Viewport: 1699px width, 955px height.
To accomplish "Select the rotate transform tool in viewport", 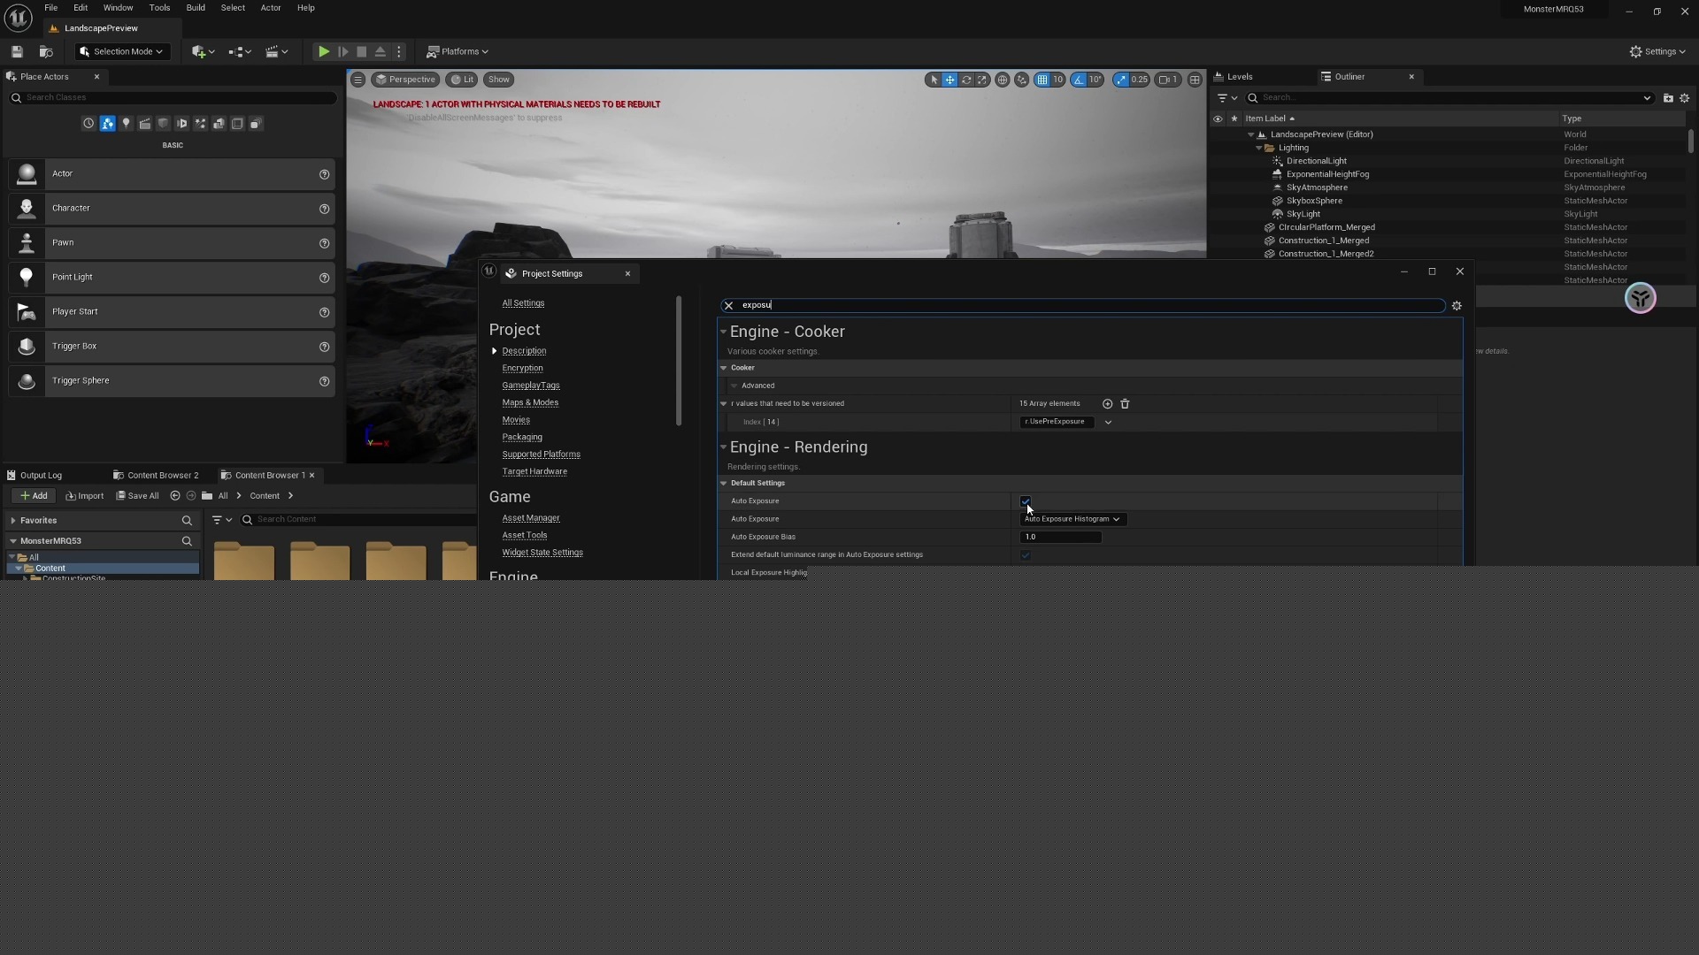I will 966,80.
